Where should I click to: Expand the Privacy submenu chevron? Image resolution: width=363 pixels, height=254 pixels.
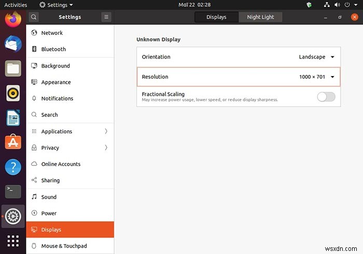pos(106,147)
